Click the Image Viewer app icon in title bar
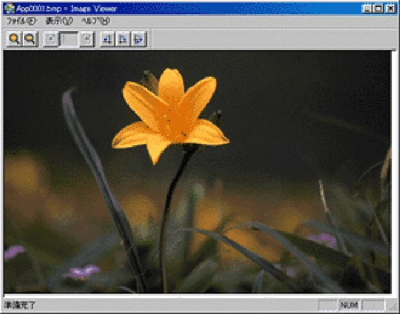The height and width of the screenshot is (314, 400). point(10,8)
